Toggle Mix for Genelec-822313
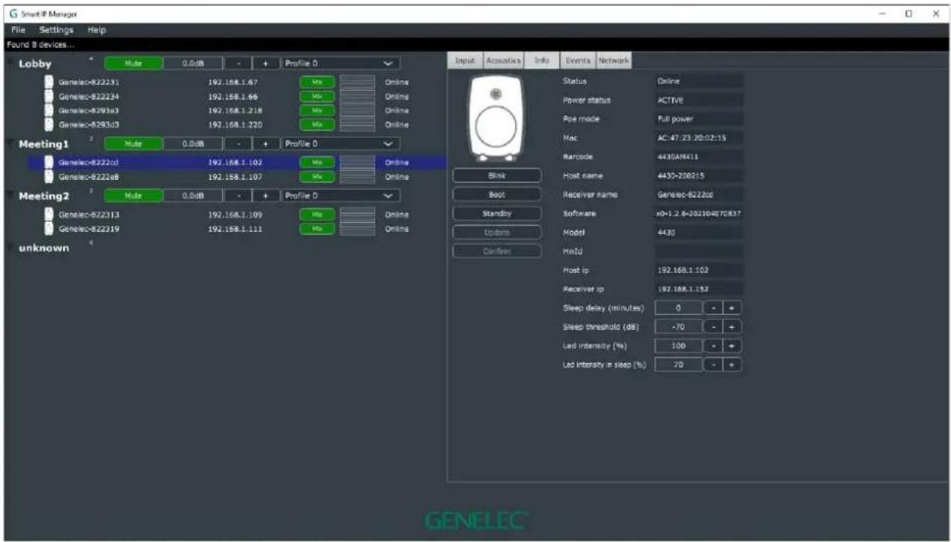 pyautogui.click(x=316, y=214)
